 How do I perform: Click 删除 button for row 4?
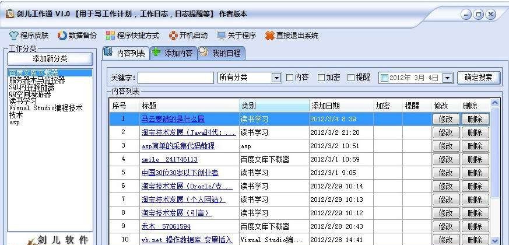[x=475, y=159]
